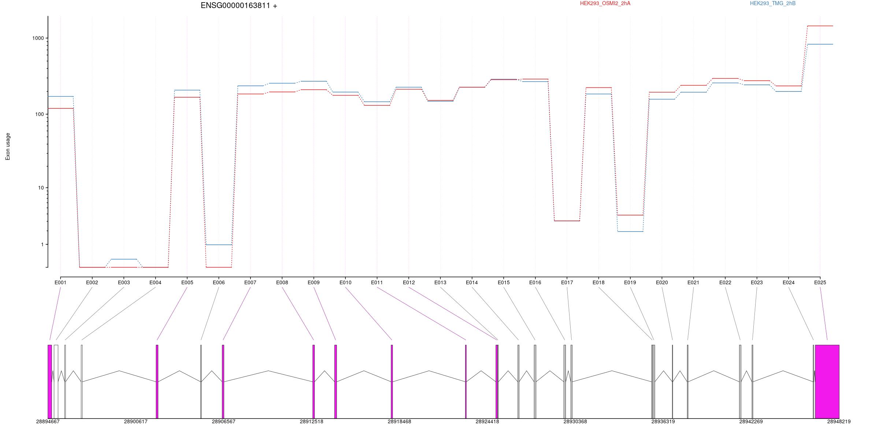Click exon label E022
The image size is (879, 439).
tap(725, 283)
